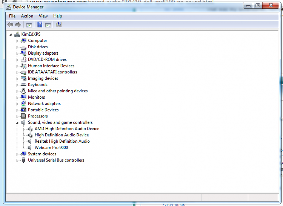The height and width of the screenshot is (206, 283).
Task: Expand the System devices node
Action: pos(17,154)
